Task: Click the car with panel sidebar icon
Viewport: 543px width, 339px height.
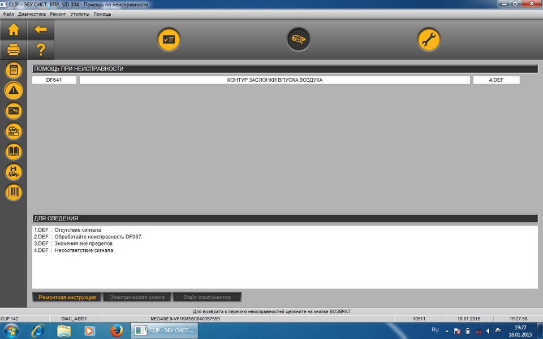Action: 14,132
